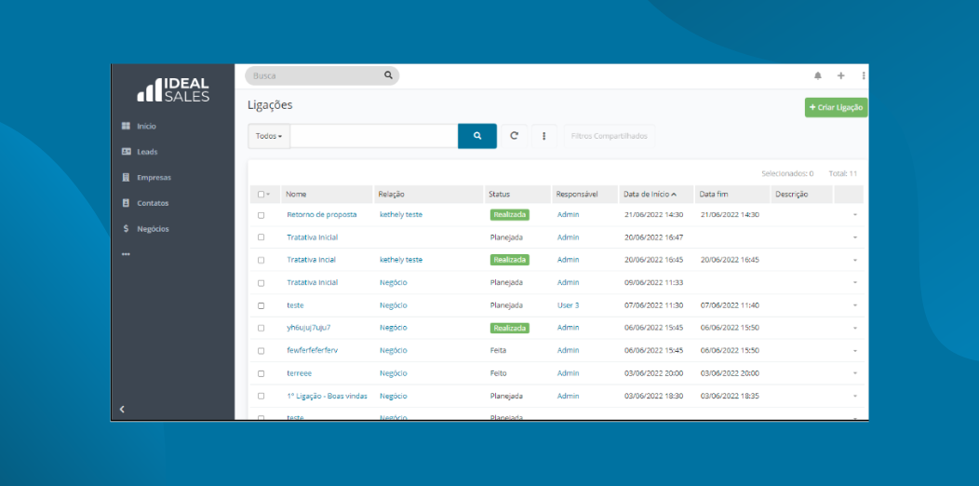Sort by the Relação column header
The width and height of the screenshot is (979, 486).
(392, 195)
